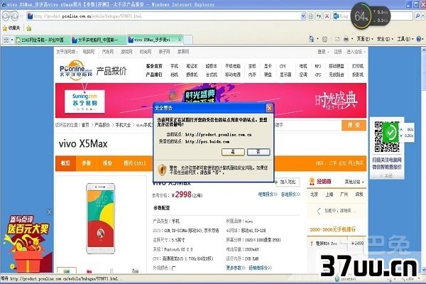
Task: Click the 笔记本 category nav link
Action: 192,66
